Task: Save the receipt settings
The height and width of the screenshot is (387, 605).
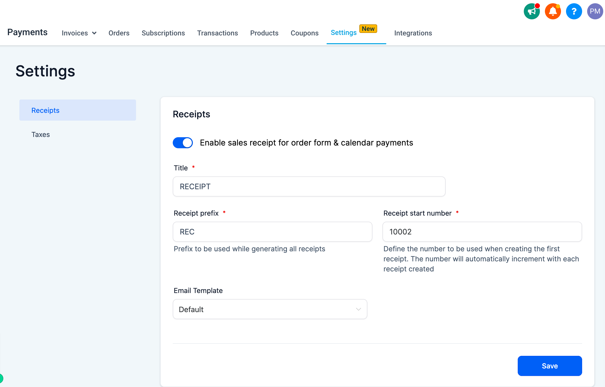Action: click(550, 366)
